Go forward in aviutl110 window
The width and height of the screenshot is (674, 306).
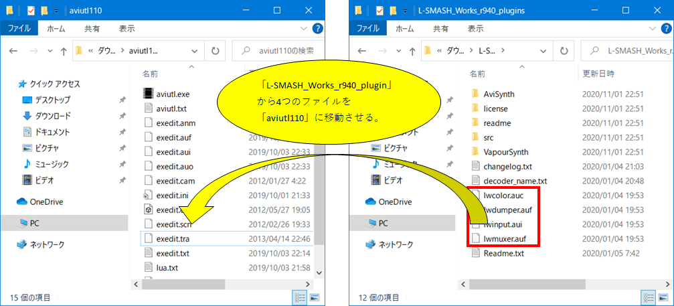[x=33, y=51]
